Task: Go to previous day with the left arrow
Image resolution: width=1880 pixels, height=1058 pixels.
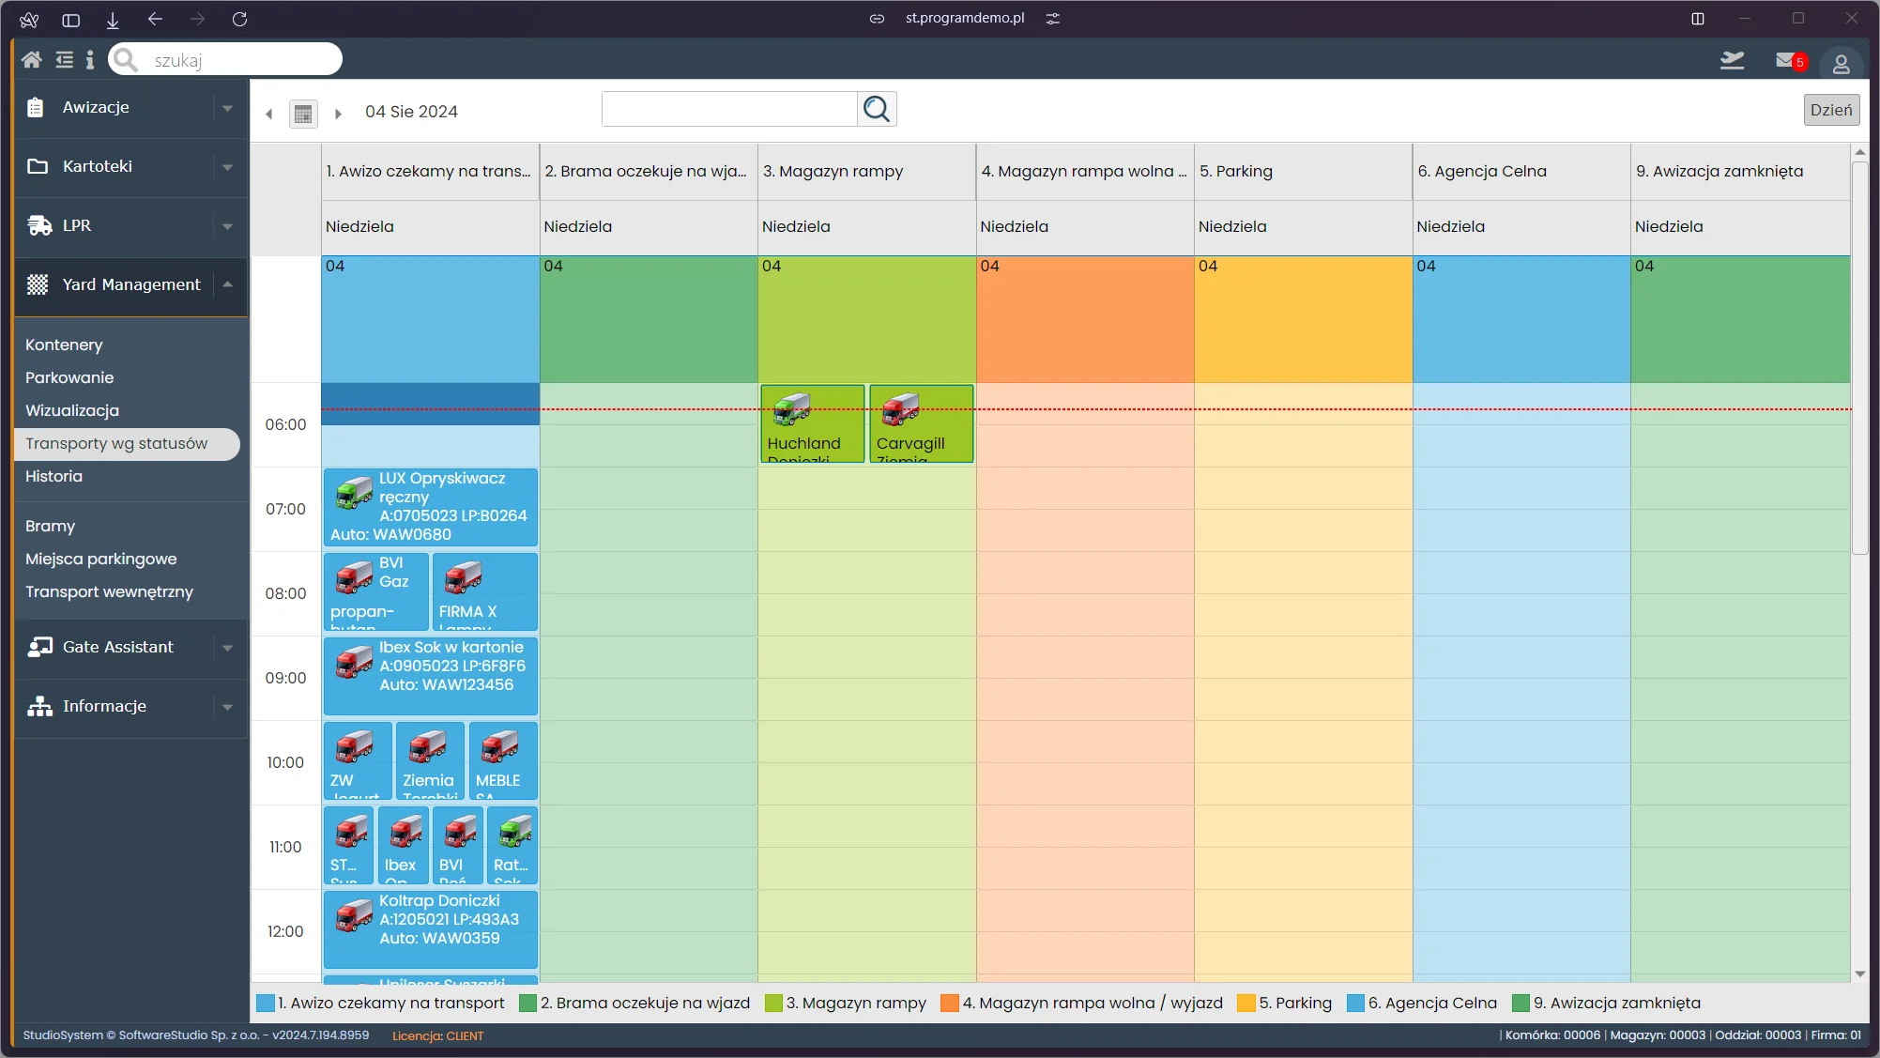Action: coord(269,114)
